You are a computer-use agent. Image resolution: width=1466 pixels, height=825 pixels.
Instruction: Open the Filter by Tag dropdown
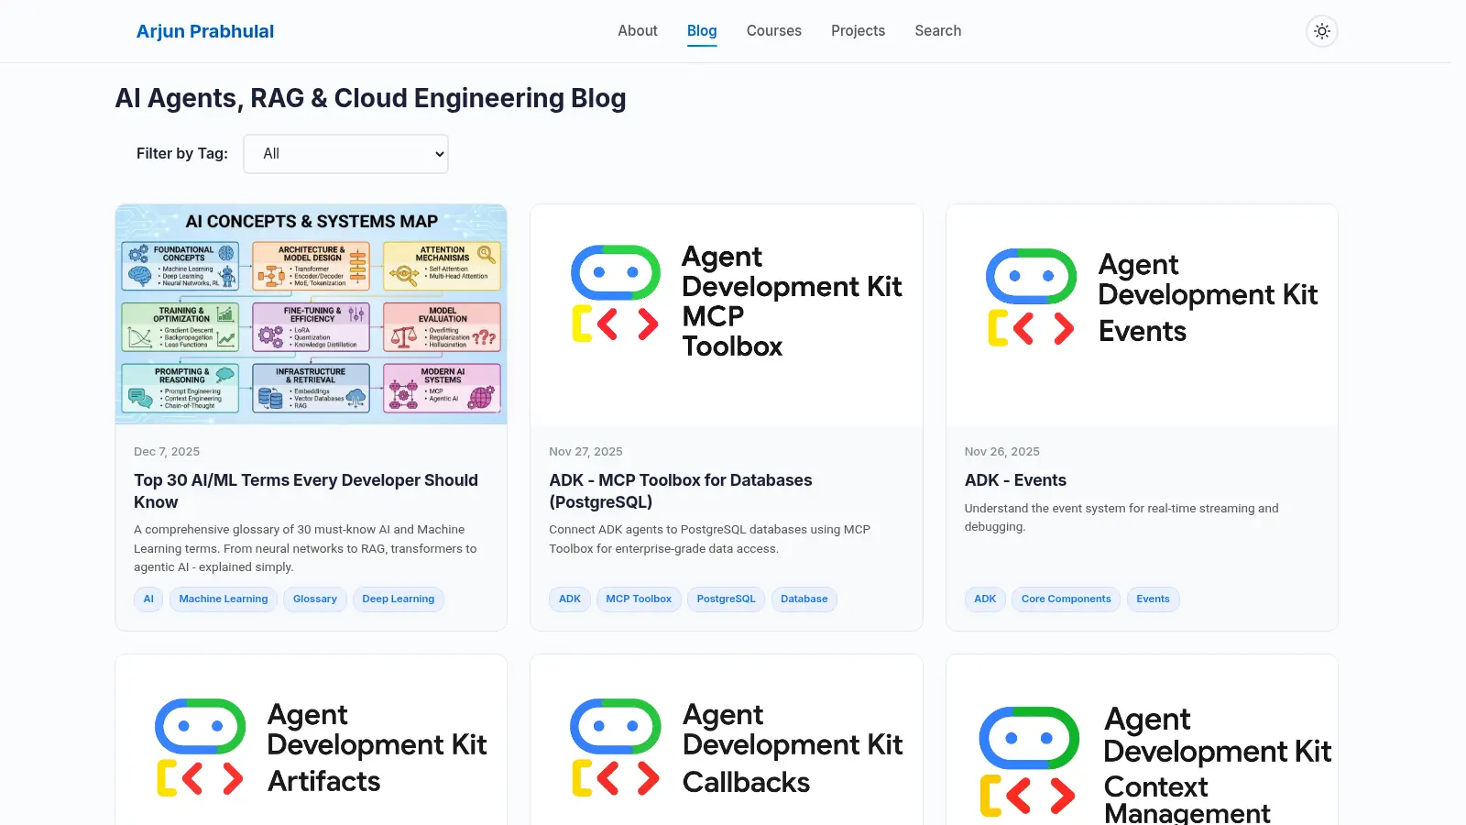[x=345, y=154]
